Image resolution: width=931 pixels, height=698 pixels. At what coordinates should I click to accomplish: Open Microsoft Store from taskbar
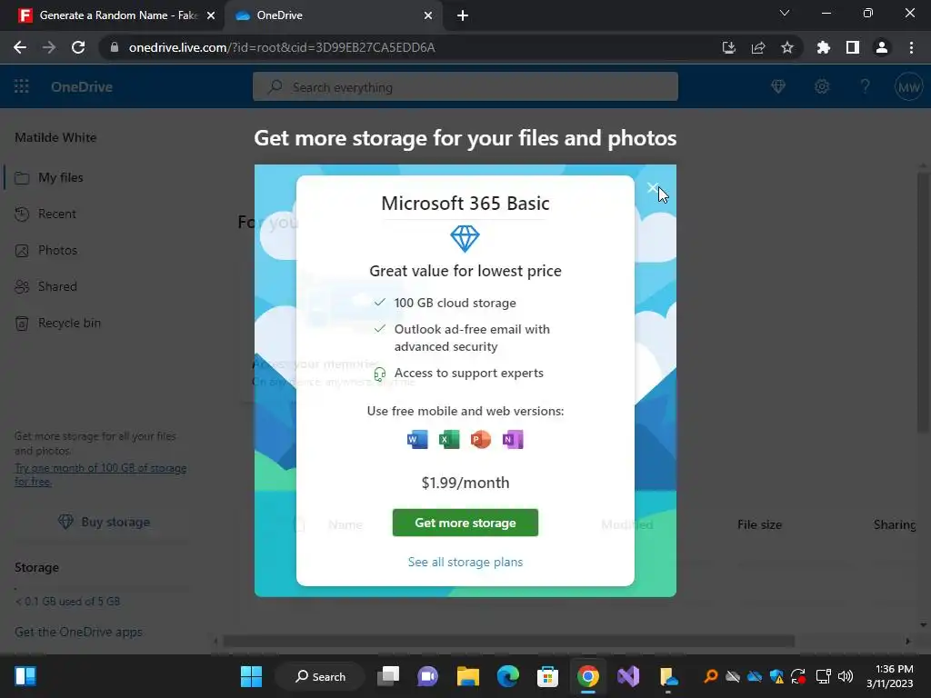547,676
